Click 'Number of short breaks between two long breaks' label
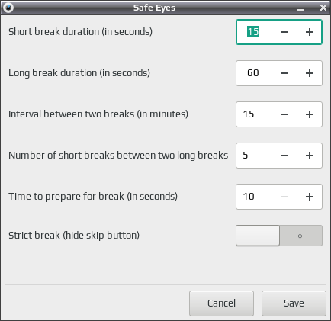The width and height of the screenshot is (331, 321). [x=118, y=156]
